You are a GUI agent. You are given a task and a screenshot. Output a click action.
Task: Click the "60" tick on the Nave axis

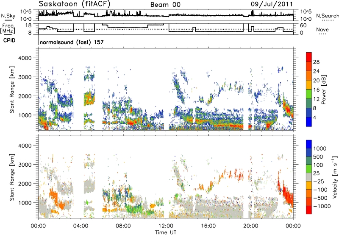(x=303, y=25)
